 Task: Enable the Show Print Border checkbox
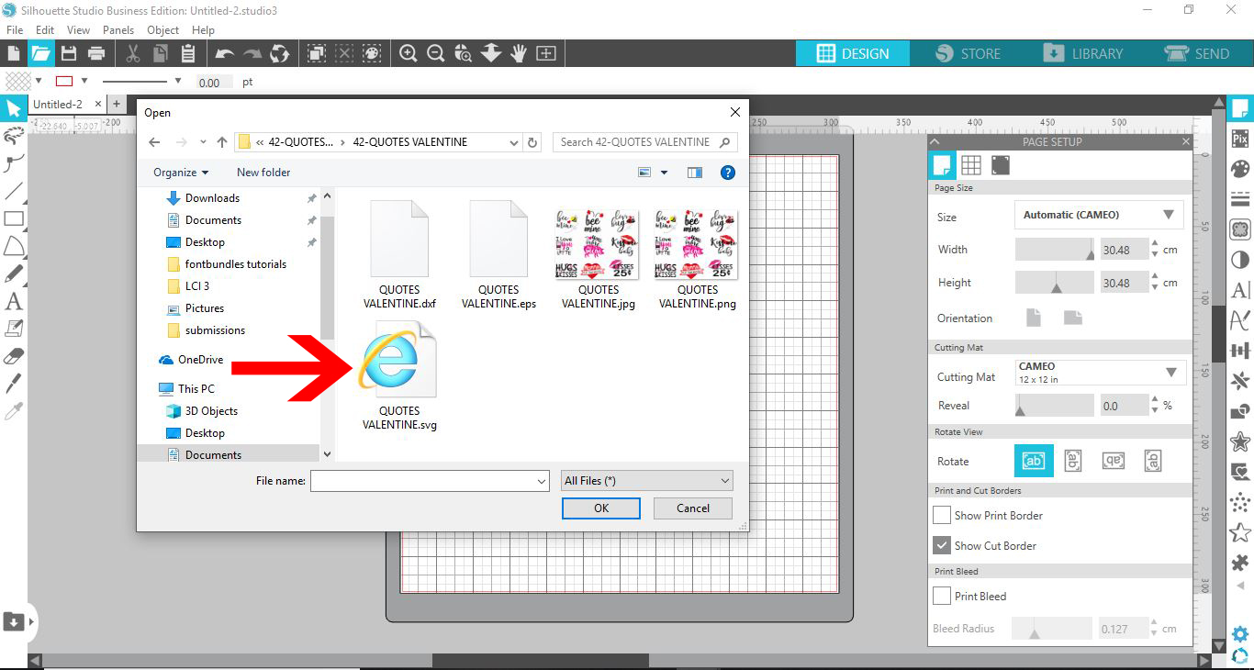pos(941,515)
